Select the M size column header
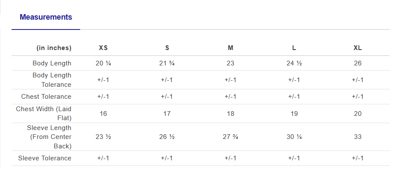Viewport: 403px width, 177px height. [x=230, y=48]
